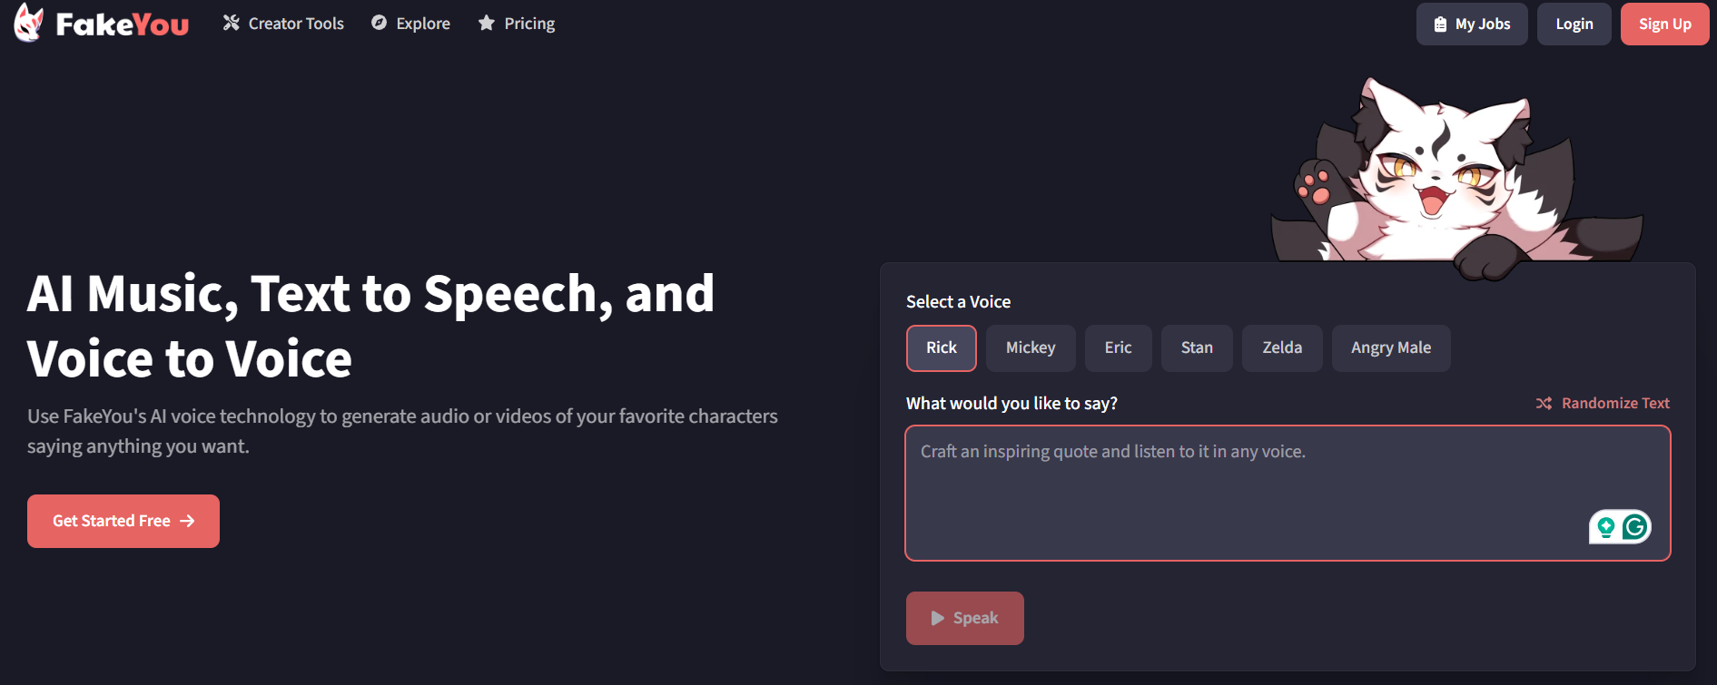
Task: Click the star icon beside Pricing
Action: [487, 24]
